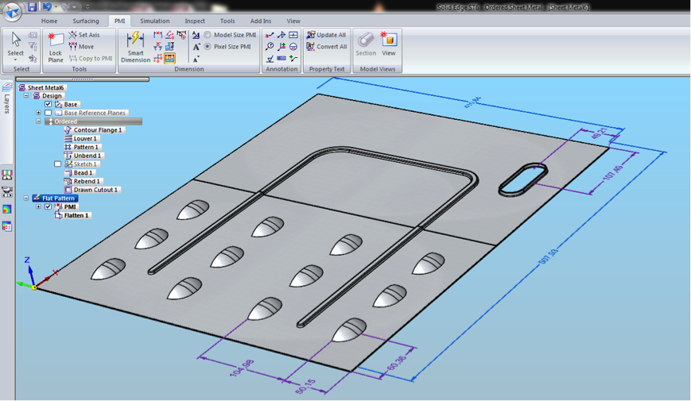The height and width of the screenshot is (401, 691).
Task: Select Drawn Cutout 1 in the tree
Action: tap(92, 190)
